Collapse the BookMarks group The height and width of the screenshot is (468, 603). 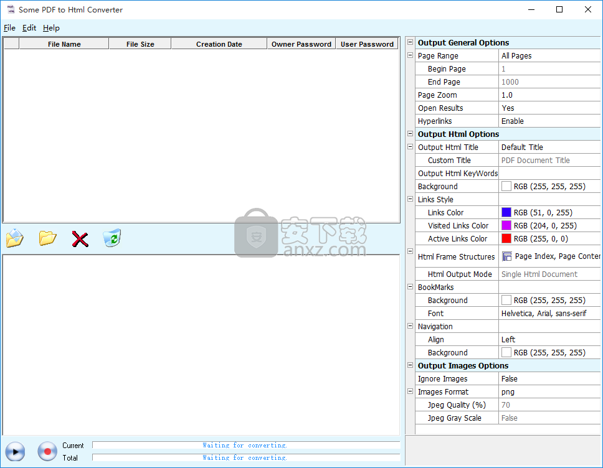(x=411, y=287)
